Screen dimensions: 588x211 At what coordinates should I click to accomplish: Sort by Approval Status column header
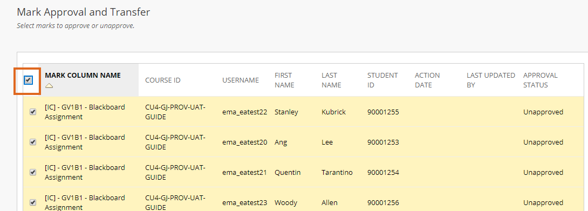(541, 80)
